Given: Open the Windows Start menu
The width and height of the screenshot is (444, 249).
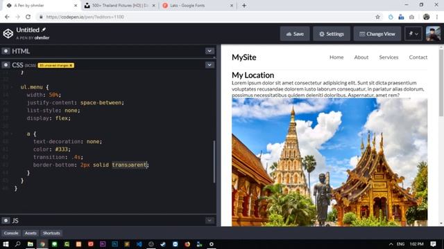Looking at the screenshot, I should coord(6,244).
